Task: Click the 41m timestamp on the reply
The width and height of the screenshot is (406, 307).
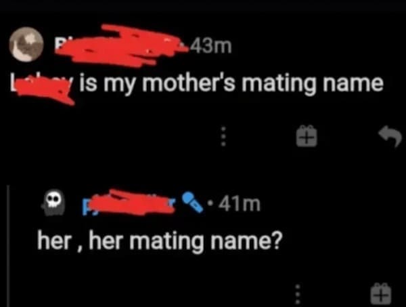Action: click(x=239, y=204)
